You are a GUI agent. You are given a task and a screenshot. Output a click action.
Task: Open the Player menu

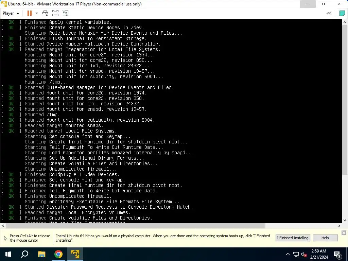pyautogui.click(x=11, y=13)
